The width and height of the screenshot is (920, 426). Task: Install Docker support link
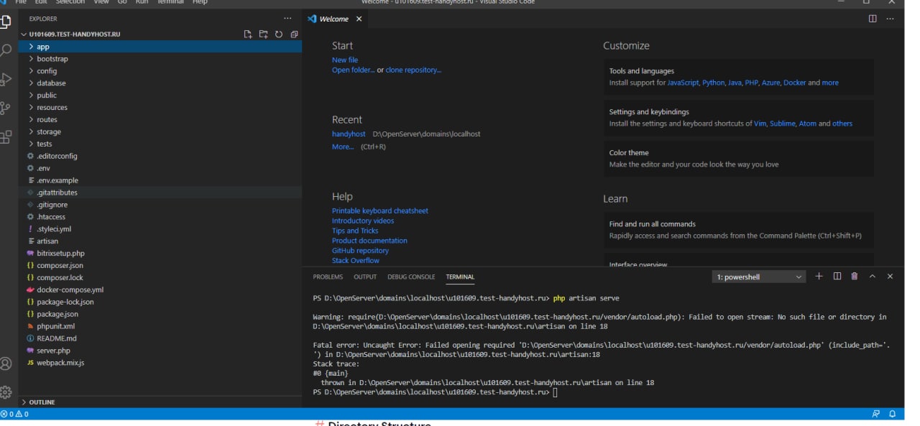click(794, 83)
